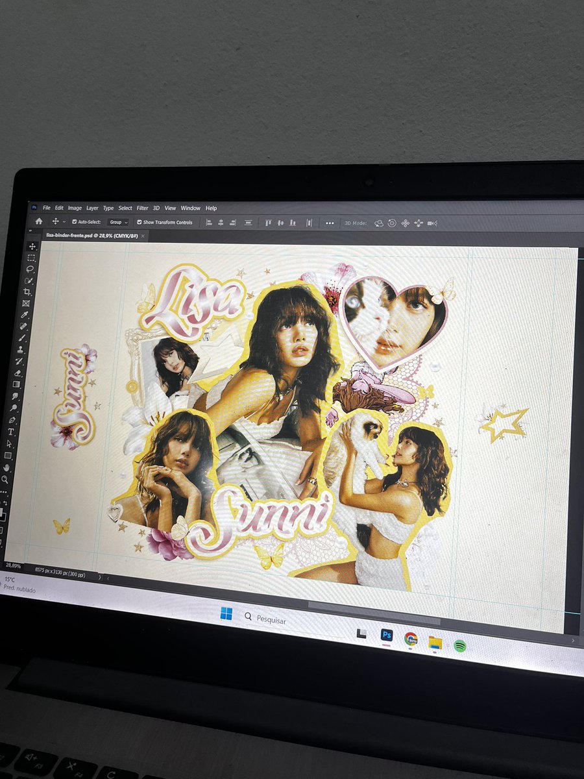
Task: Select the Dodge tool
Action: (x=14, y=408)
